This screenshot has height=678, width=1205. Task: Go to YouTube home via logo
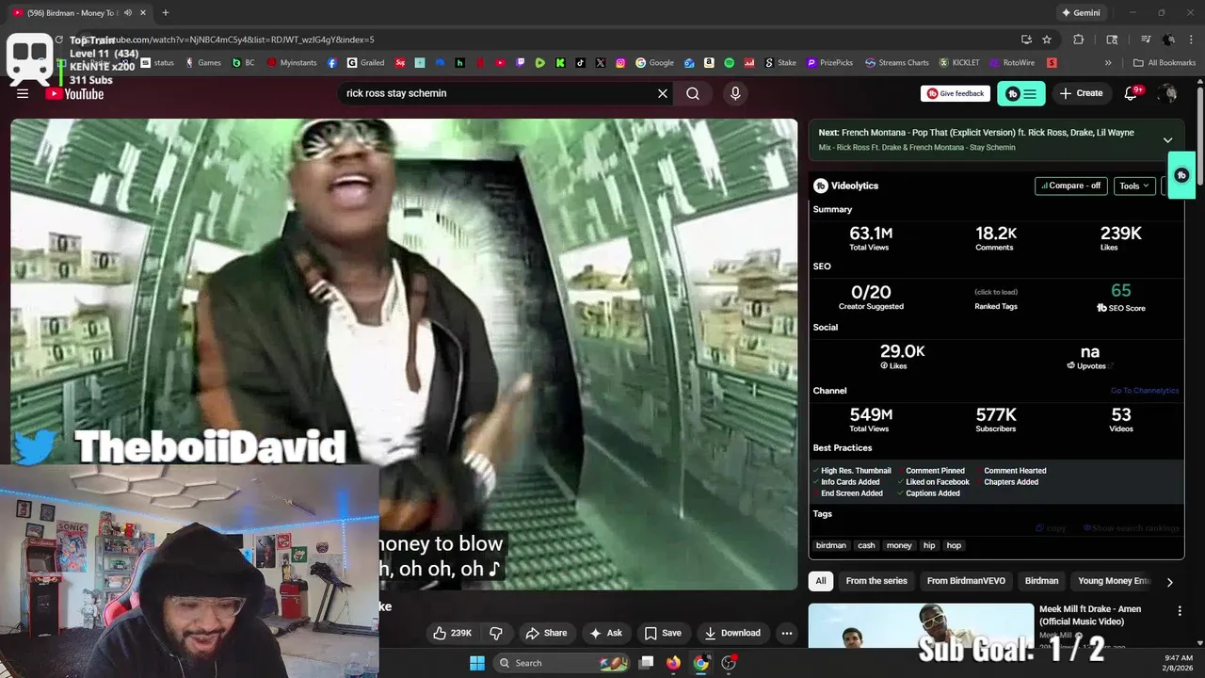pos(74,93)
